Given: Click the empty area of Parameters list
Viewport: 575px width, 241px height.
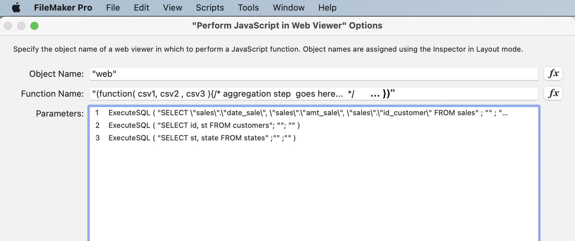Looking at the screenshot, I should pos(314,192).
